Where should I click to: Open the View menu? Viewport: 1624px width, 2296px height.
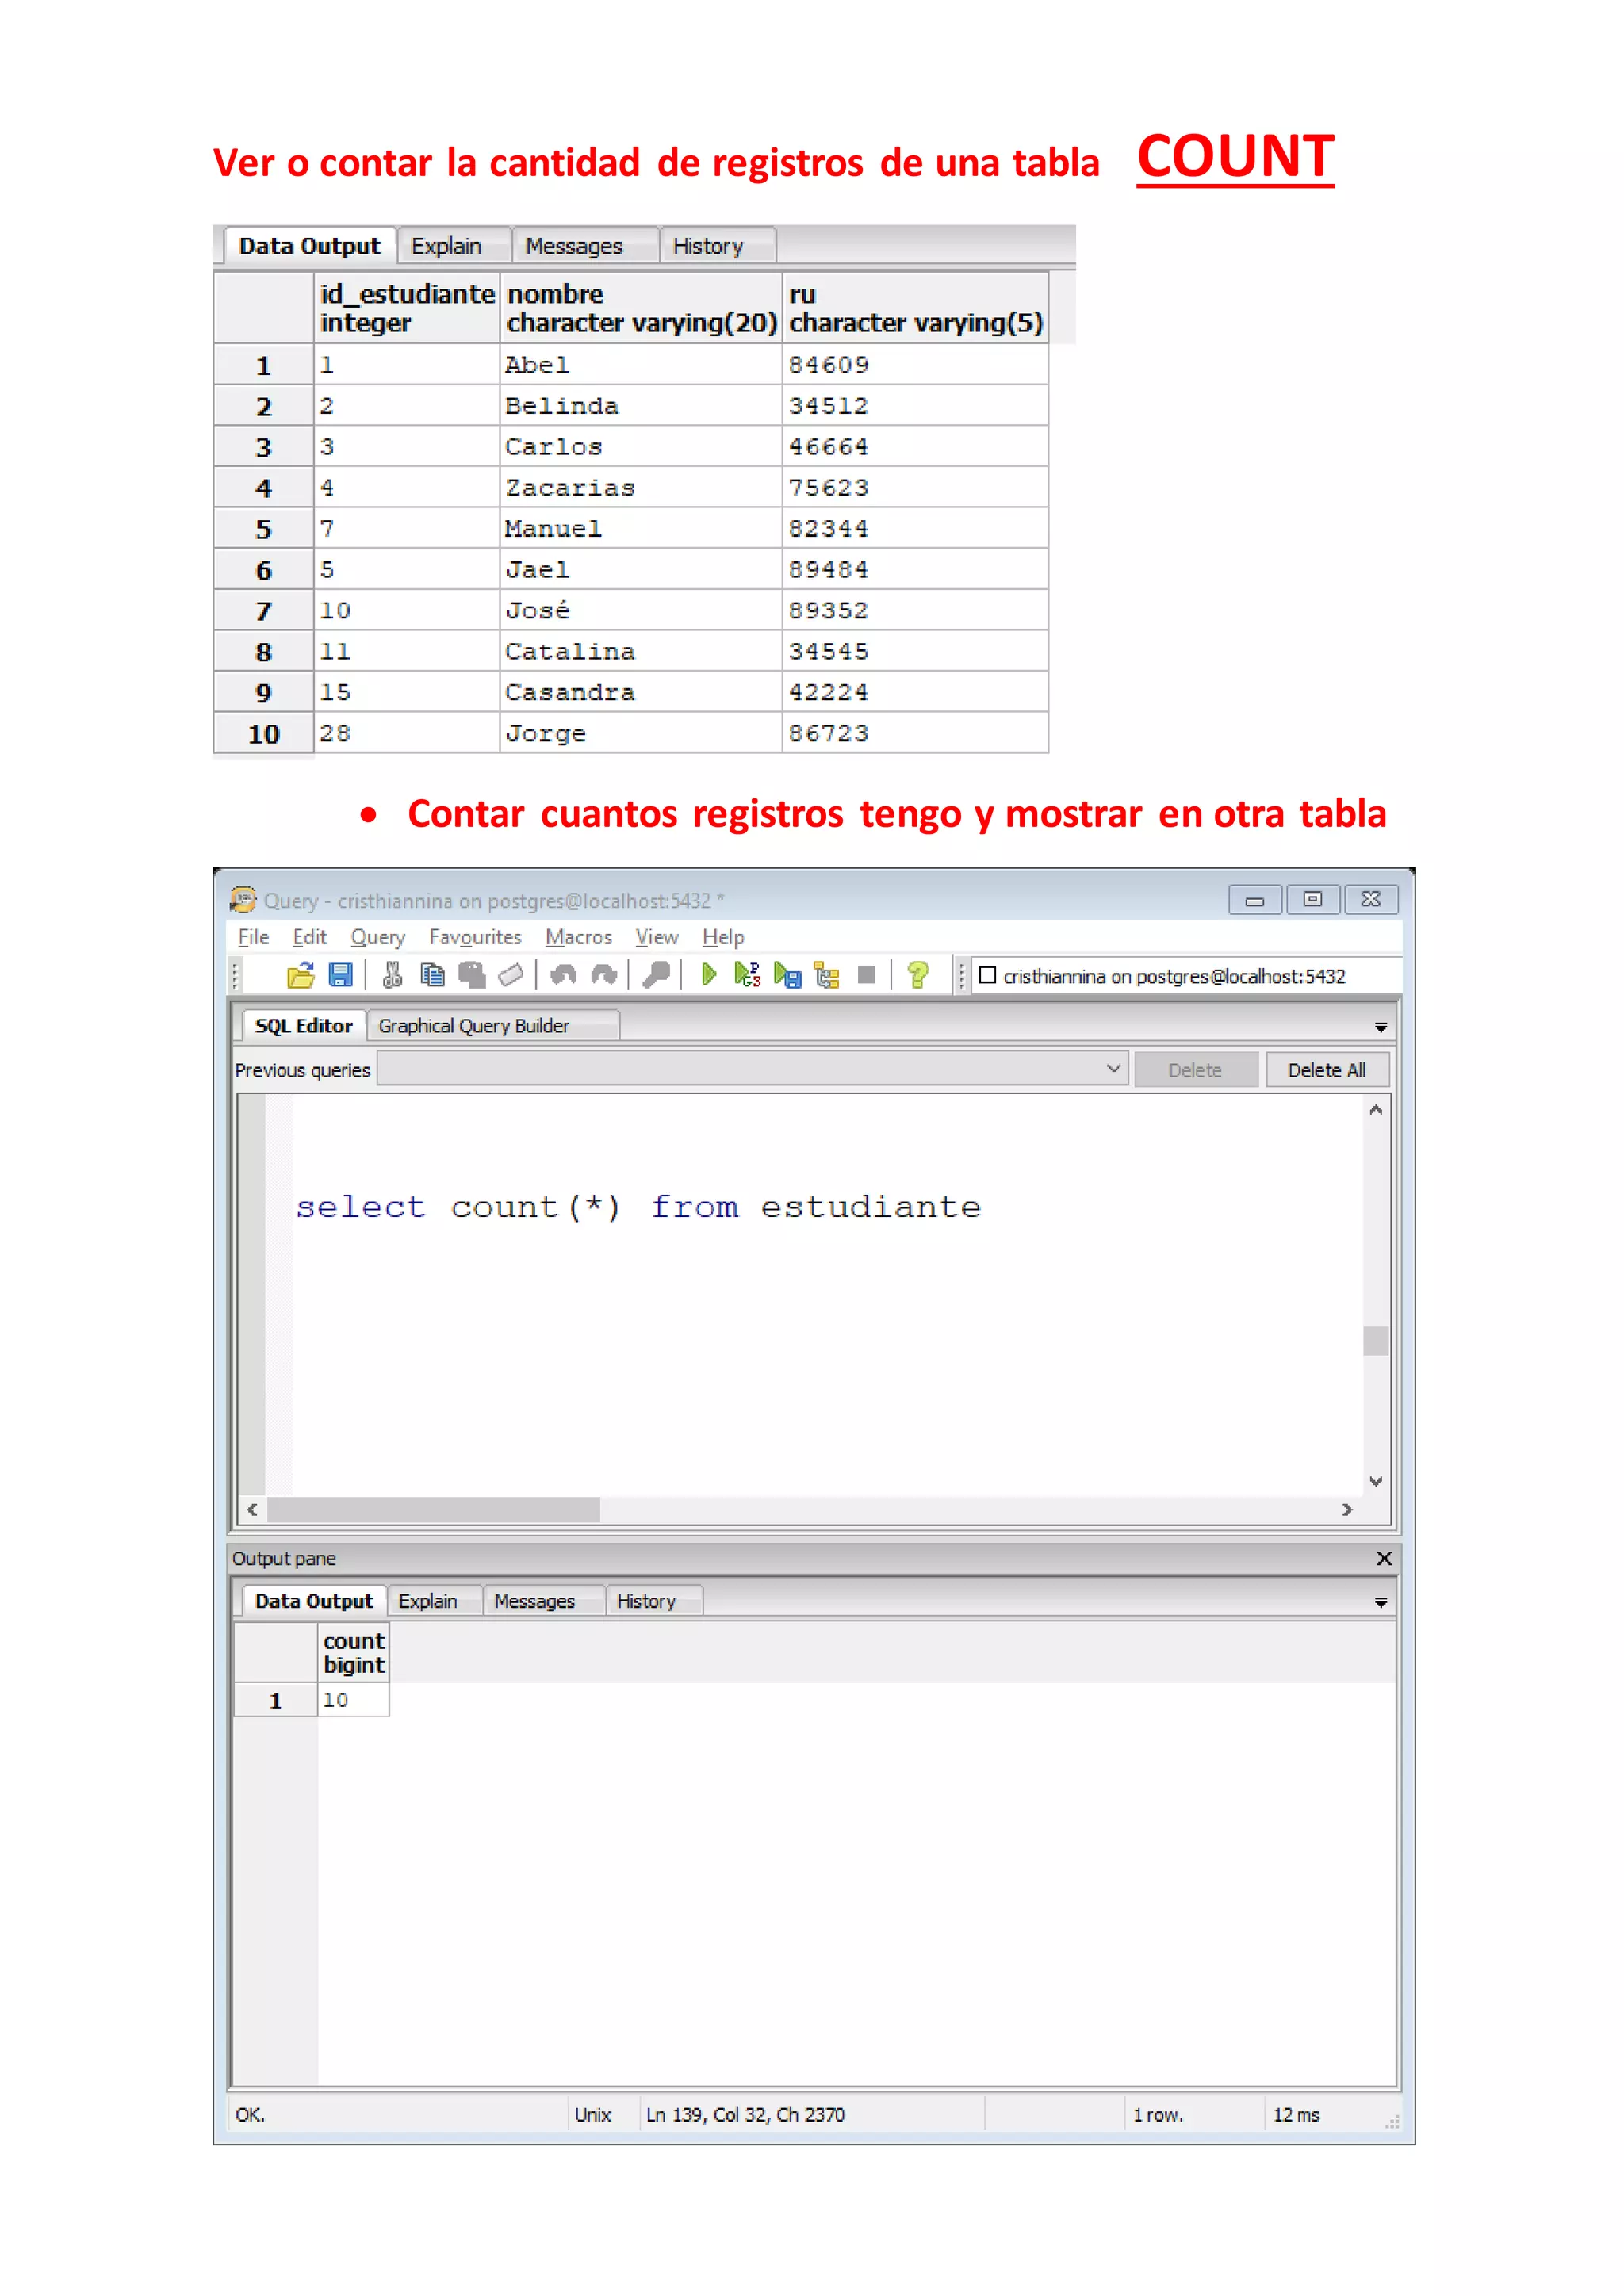click(x=657, y=937)
